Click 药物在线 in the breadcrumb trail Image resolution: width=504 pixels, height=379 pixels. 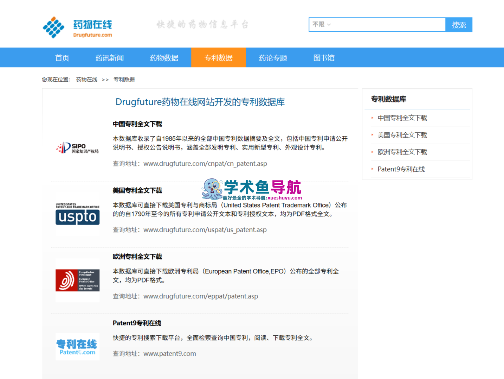click(87, 80)
